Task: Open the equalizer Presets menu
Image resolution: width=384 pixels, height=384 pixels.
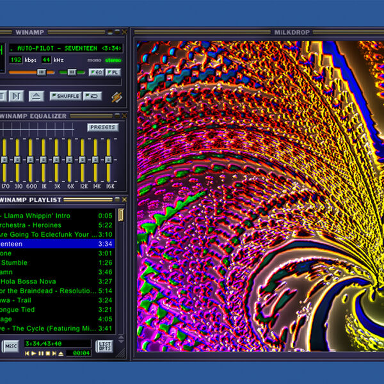Action: (102, 127)
